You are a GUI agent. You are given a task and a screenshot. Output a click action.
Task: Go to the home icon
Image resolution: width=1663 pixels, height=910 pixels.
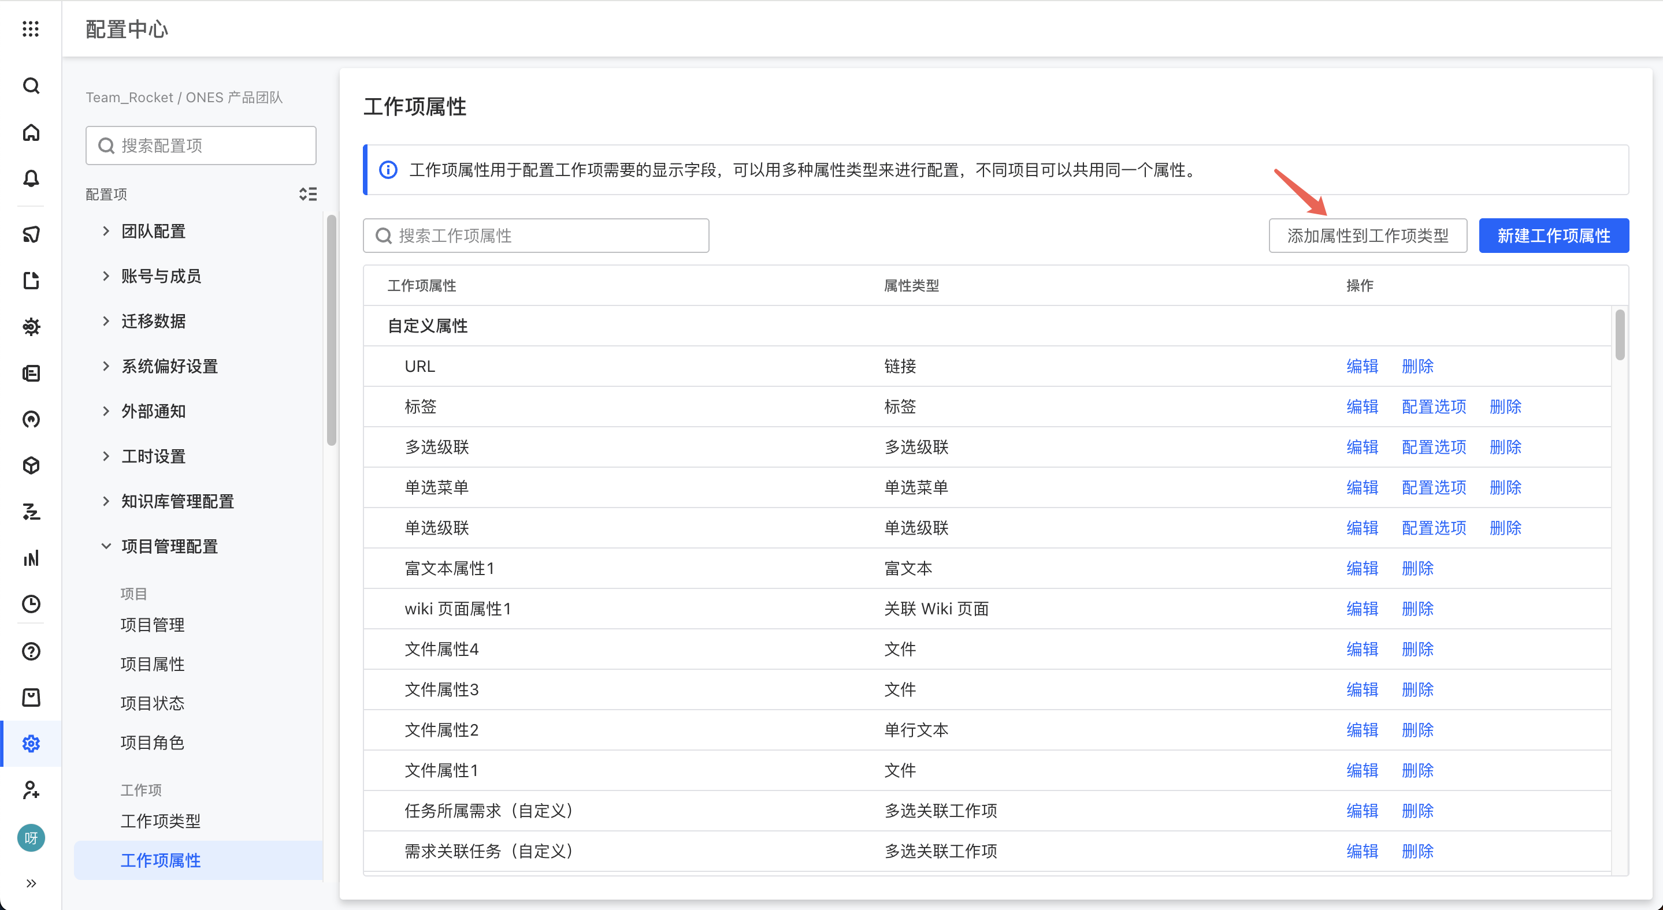31,133
